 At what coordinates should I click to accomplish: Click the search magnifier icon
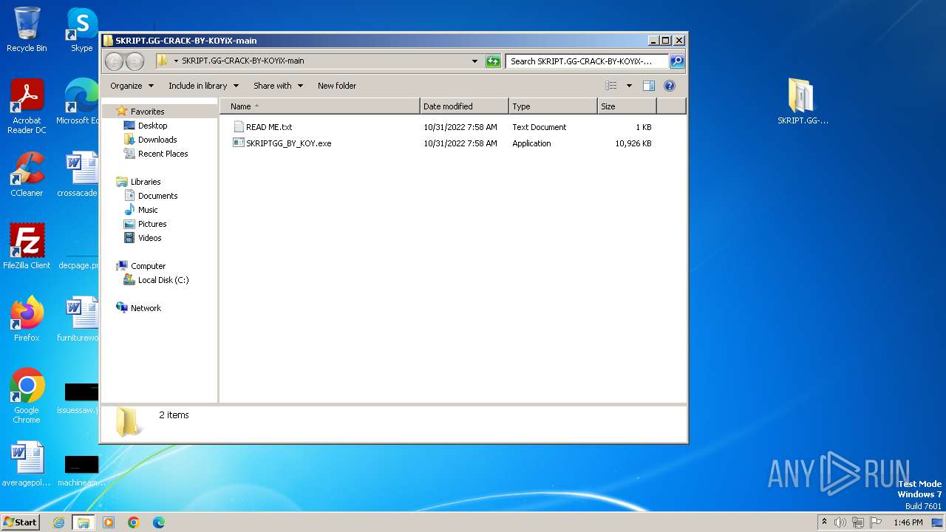pyautogui.click(x=676, y=61)
